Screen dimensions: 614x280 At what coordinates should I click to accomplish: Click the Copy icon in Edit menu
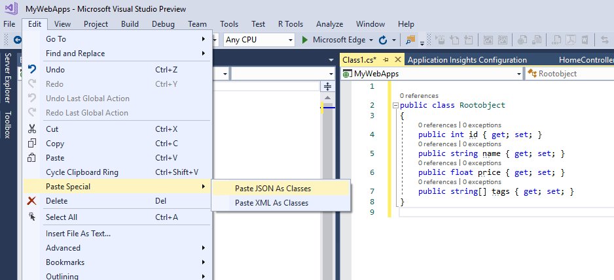(32, 144)
